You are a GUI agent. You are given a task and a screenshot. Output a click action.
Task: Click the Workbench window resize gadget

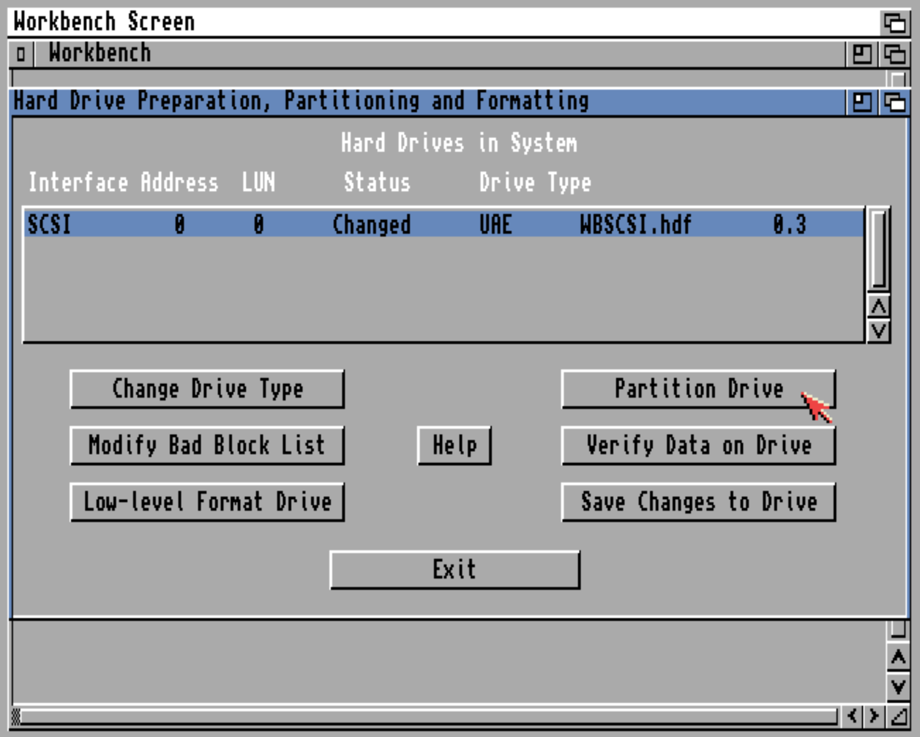coord(899,717)
